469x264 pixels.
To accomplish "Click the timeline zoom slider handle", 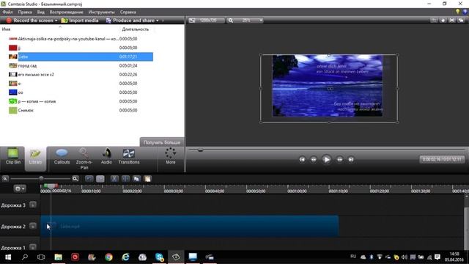I will 41,179.
